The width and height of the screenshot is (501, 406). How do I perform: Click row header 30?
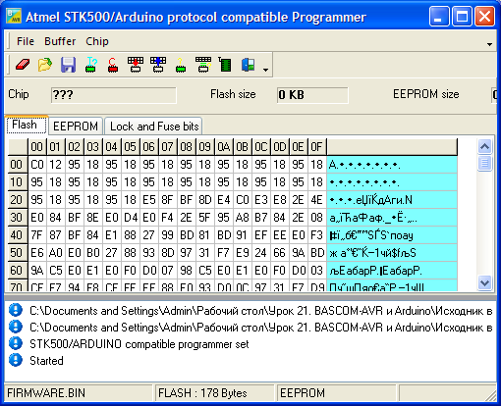[x=18, y=218]
